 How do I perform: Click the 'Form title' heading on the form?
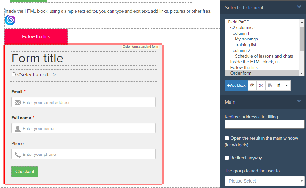click(37, 58)
